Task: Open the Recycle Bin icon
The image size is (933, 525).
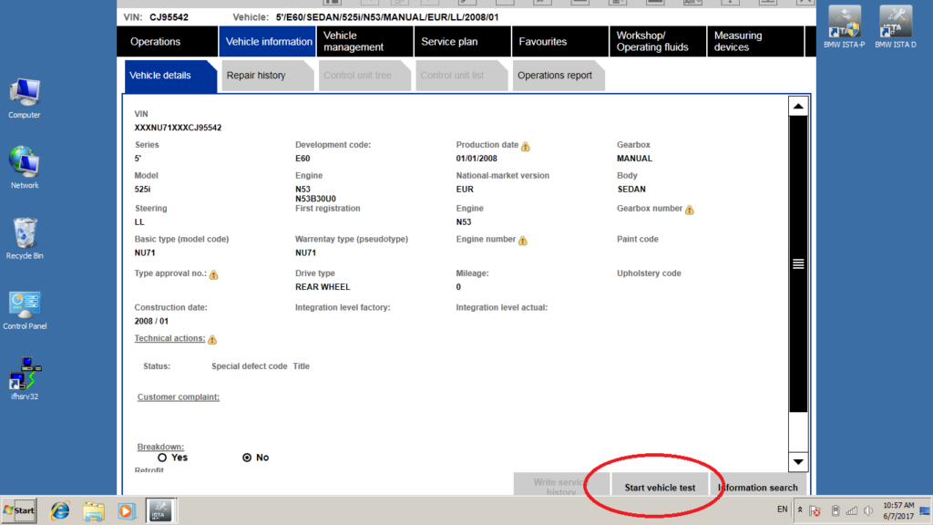Action: (25, 238)
